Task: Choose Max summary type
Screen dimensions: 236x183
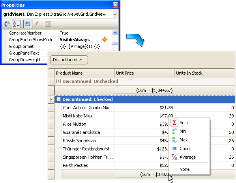Action: [184, 140]
